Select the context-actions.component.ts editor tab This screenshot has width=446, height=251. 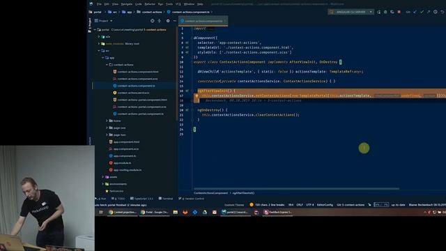[203, 21]
